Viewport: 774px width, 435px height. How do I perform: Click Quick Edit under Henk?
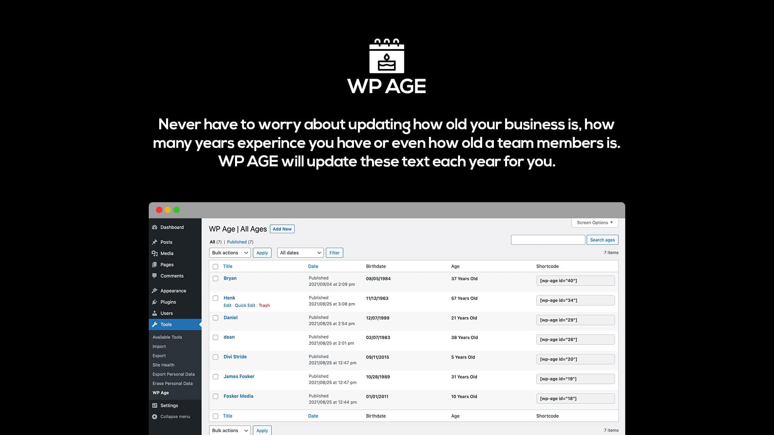pos(245,306)
